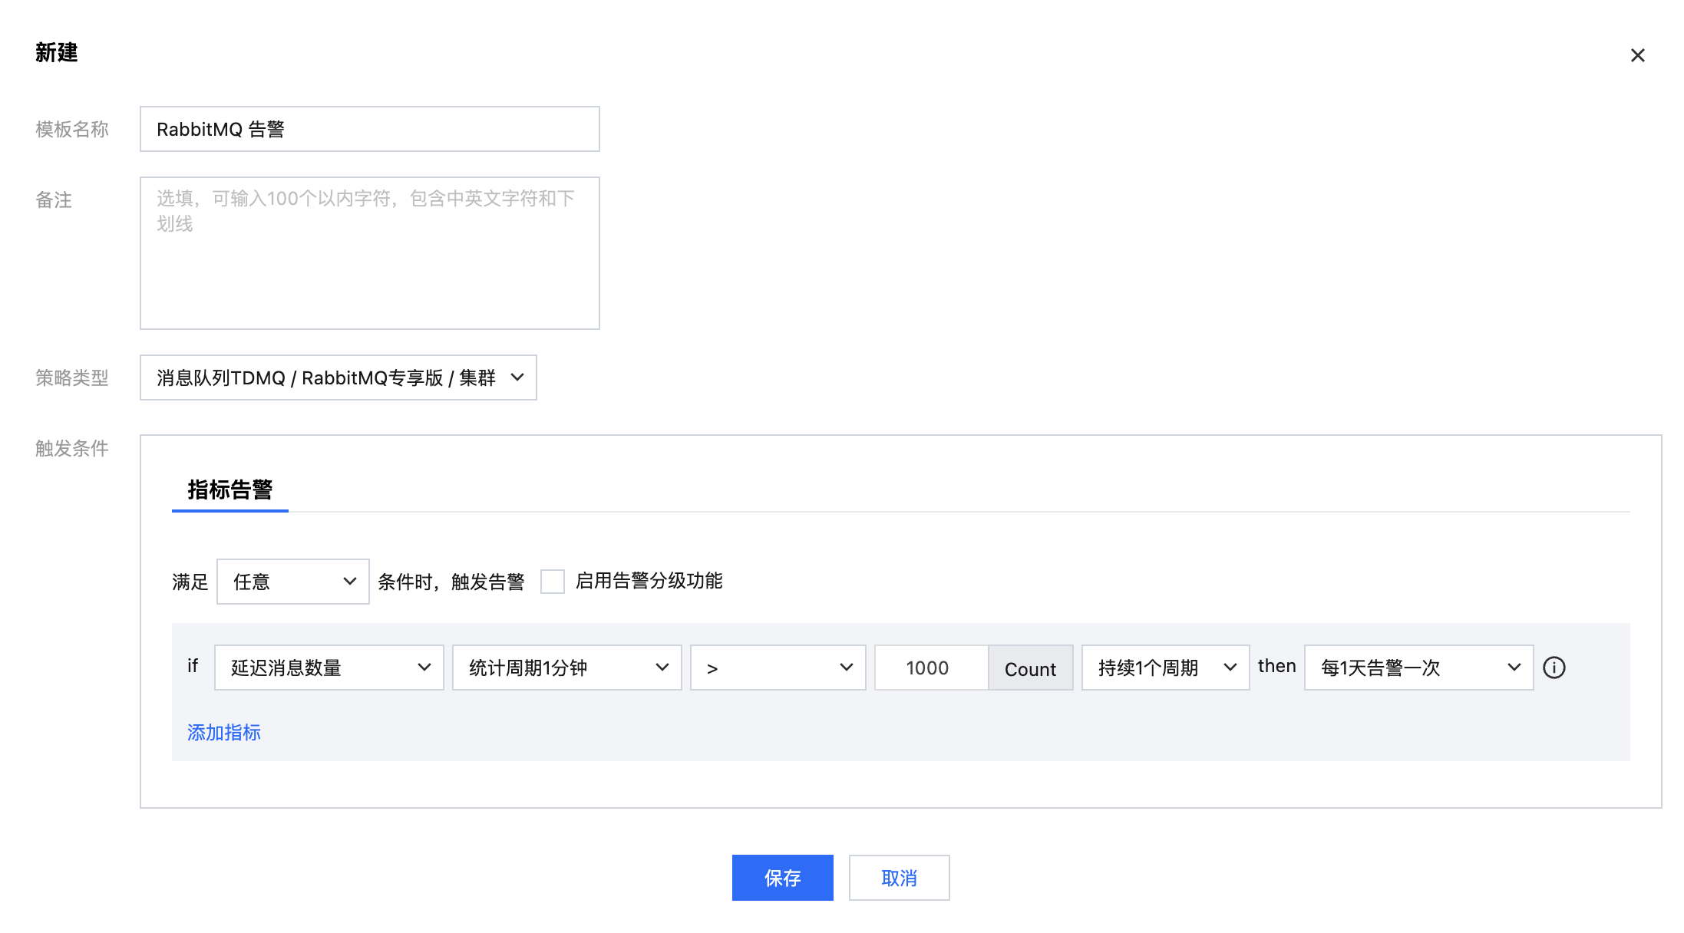1684x933 pixels.
Task: Click into the 备注 text area
Action: [369, 253]
